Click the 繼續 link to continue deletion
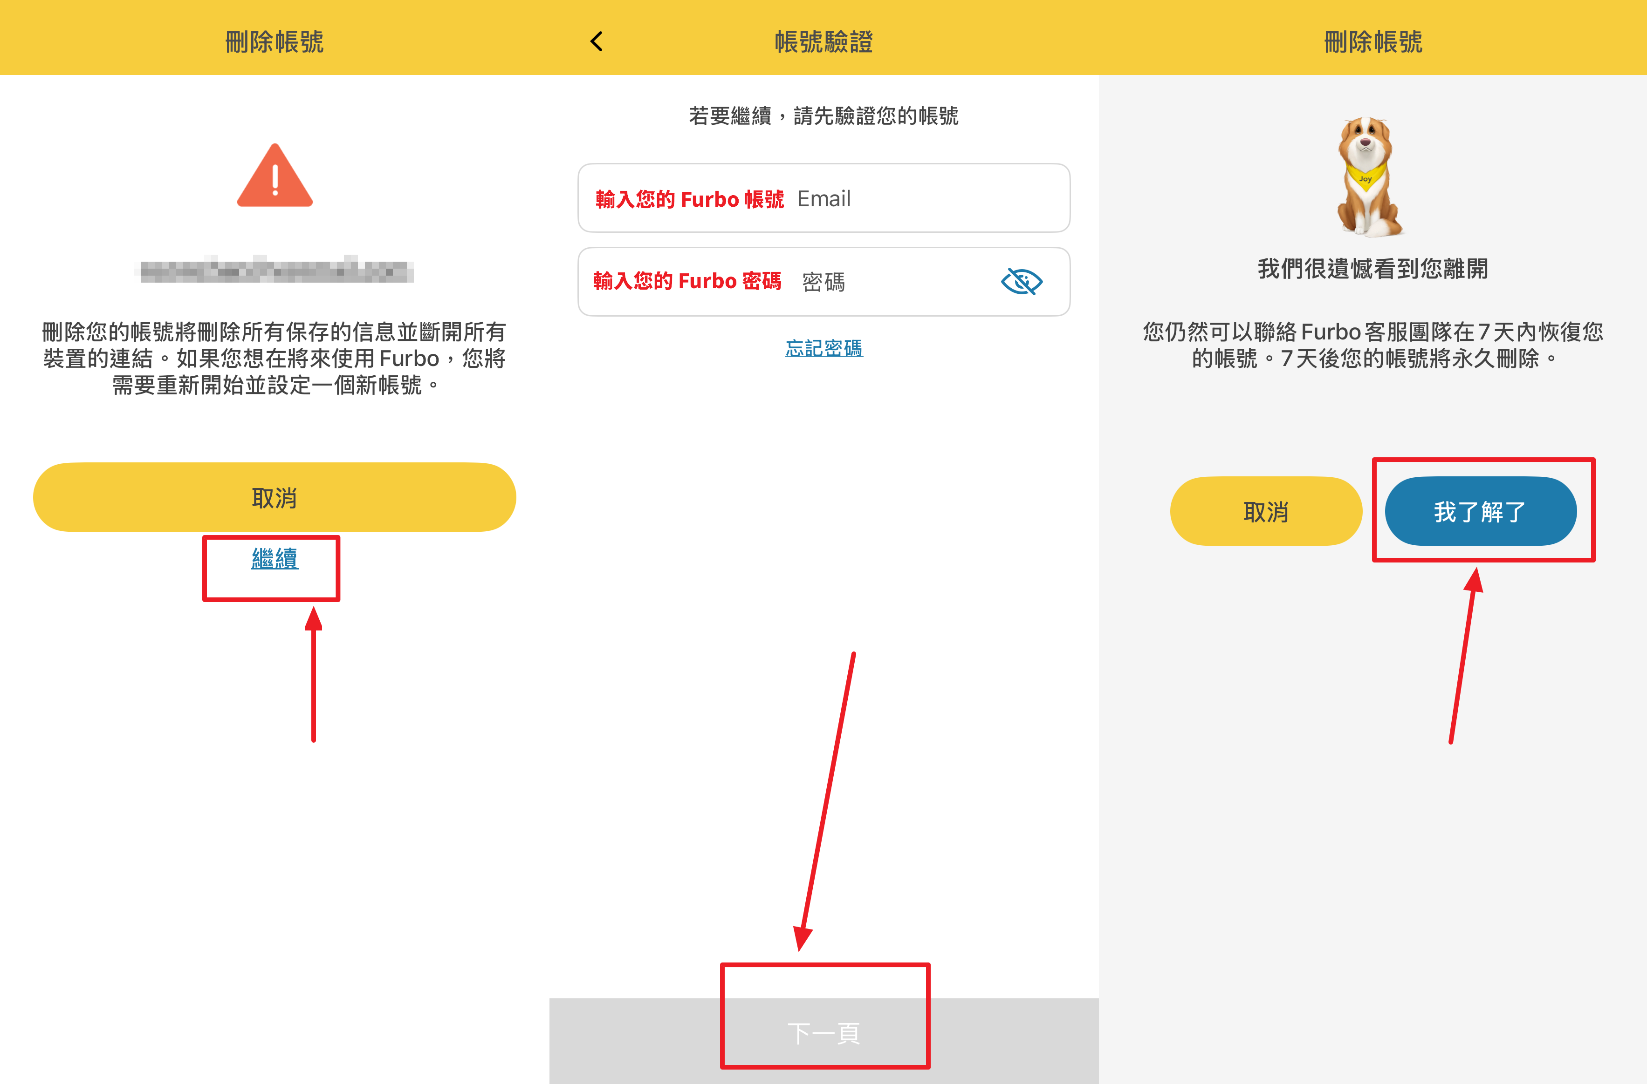Image resolution: width=1647 pixels, height=1084 pixels. [x=274, y=558]
